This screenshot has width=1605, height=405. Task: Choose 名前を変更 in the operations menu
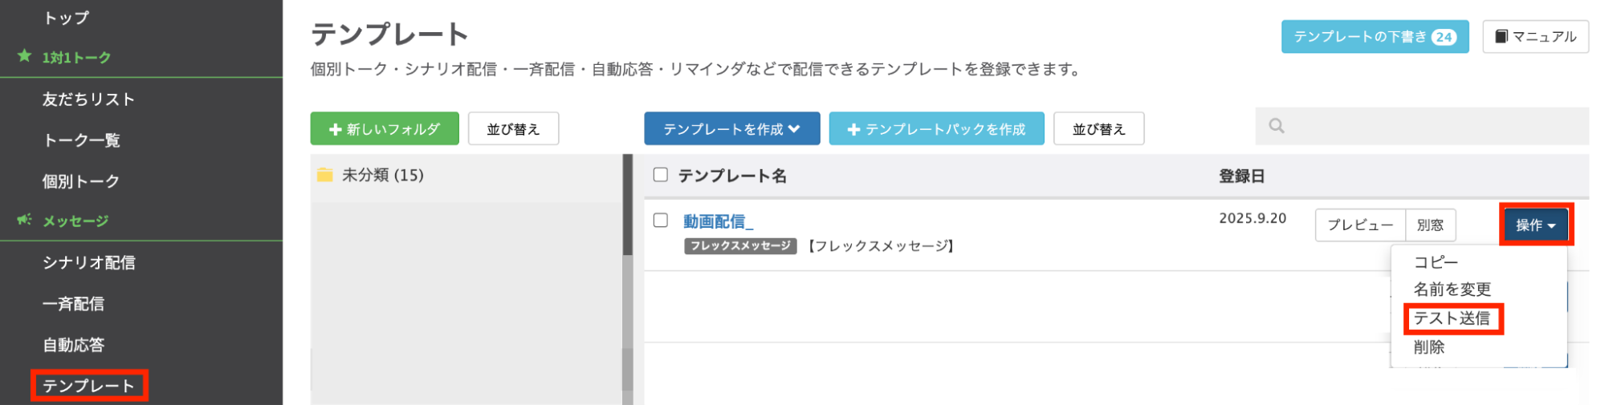[x=1452, y=290]
